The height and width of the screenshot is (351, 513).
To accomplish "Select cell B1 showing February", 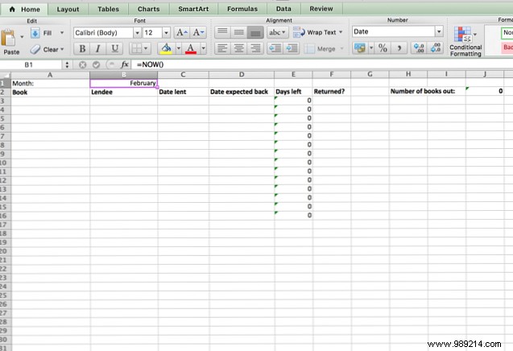I will [124, 83].
